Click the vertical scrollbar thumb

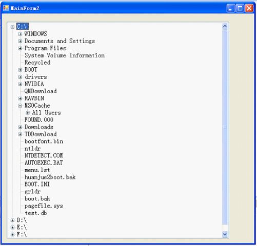click(225, 127)
